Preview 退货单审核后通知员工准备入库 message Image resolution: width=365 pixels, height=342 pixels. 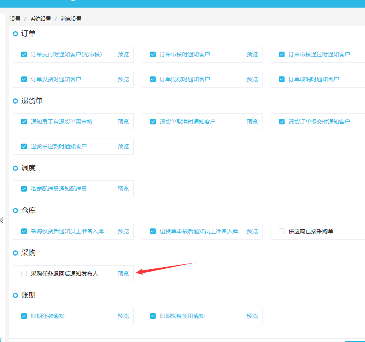click(x=252, y=231)
